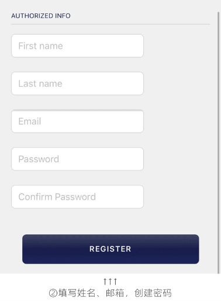Click the First name input field
Viewport: 221px width, 301px height.
tap(77, 46)
